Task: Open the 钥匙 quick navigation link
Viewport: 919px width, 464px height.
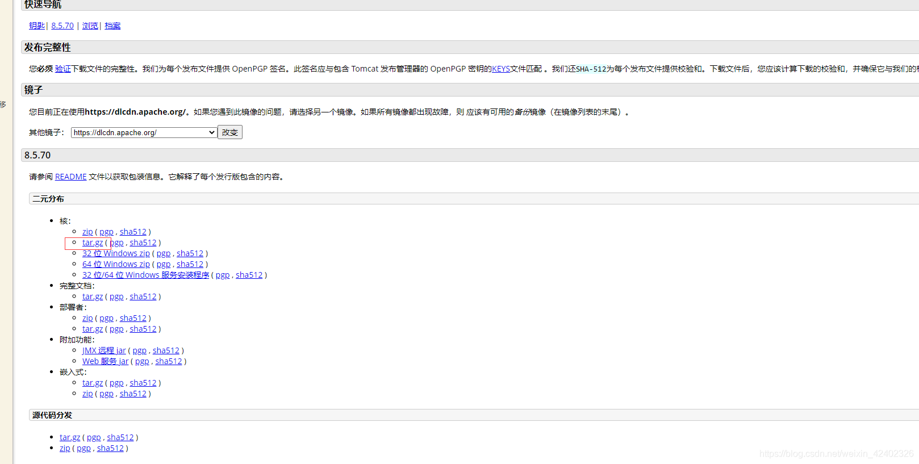Action: (x=37, y=26)
